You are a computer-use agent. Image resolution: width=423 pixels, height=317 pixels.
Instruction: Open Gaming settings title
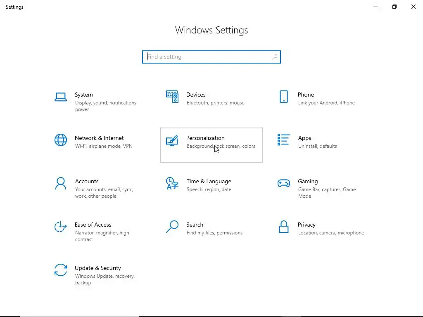point(308,182)
